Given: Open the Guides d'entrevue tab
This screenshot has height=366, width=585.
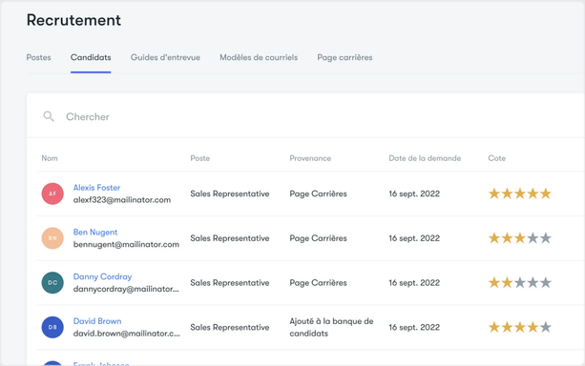Looking at the screenshot, I should [x=165, y=57].
